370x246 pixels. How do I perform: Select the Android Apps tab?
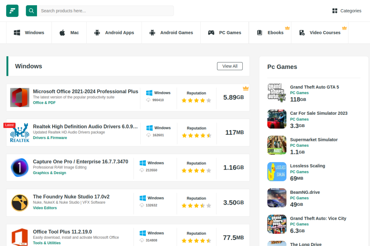point(114,33)
